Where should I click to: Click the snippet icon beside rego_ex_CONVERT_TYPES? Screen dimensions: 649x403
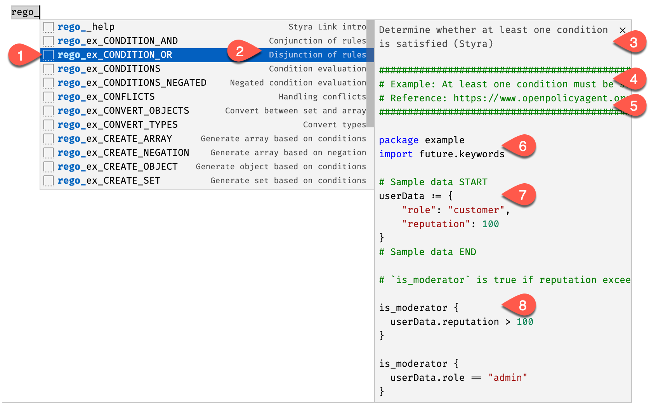[49, 125]
